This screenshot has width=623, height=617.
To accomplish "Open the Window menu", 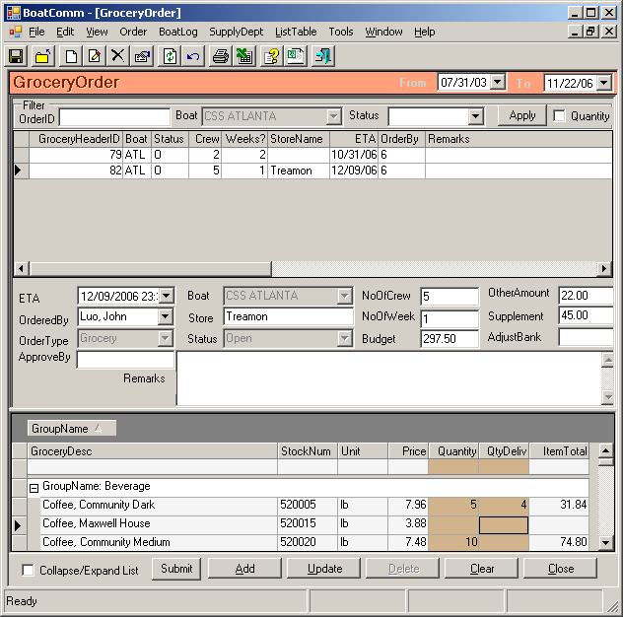I will pos(383,32).
